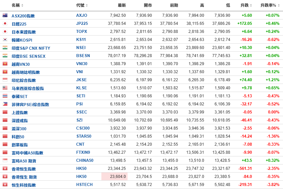Click the India flag beside 印度BSE SENSEX
Image resolution: width=283 pixels, height=189 pixels.
[x=5, y=56]
